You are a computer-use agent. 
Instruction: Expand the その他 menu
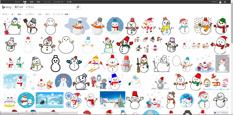(69, 2)
